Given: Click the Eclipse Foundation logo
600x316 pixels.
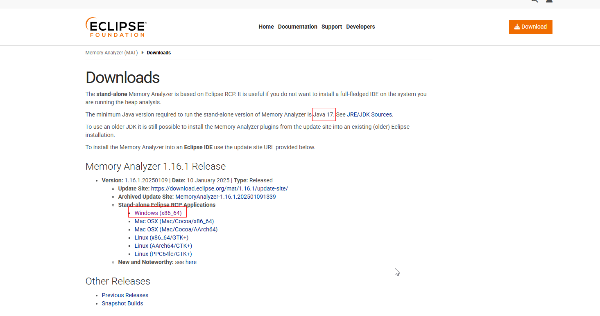Looking at the screenshot, I should point(116,27).
